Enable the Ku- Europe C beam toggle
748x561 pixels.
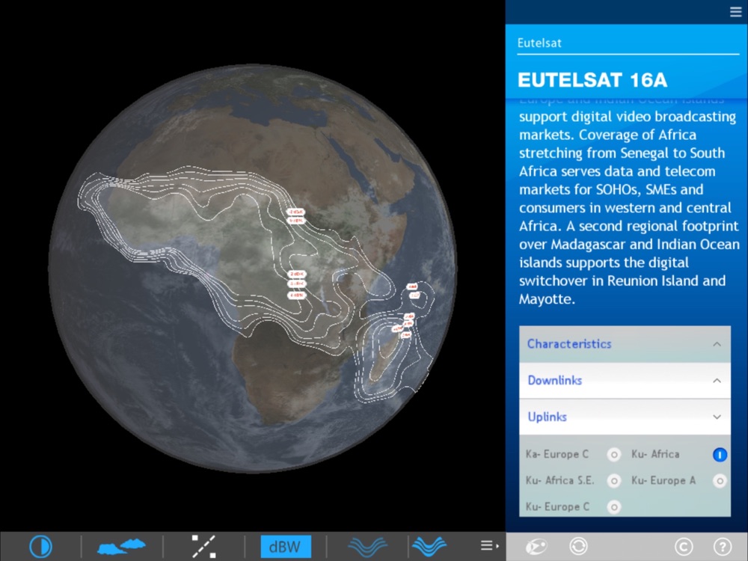tap(614, 507)
